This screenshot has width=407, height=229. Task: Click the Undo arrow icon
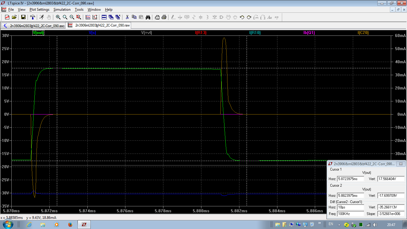(x=242, y=17)
